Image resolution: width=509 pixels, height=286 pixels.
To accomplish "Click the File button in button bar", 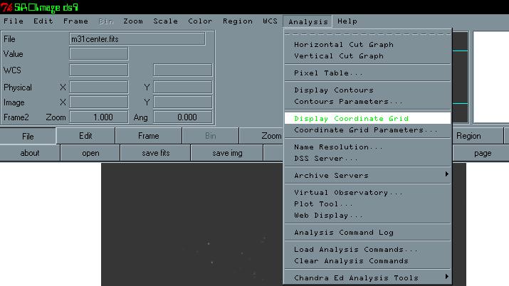I will (x=28, y=136).
